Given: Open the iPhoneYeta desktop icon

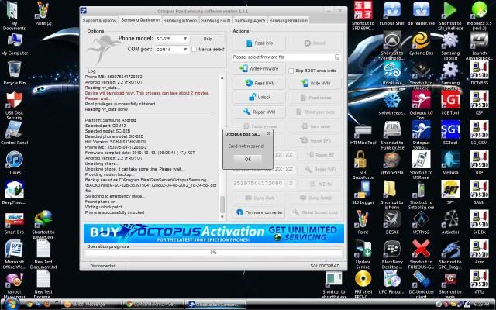Looking at the screenshot, I should tap(392, 162).
